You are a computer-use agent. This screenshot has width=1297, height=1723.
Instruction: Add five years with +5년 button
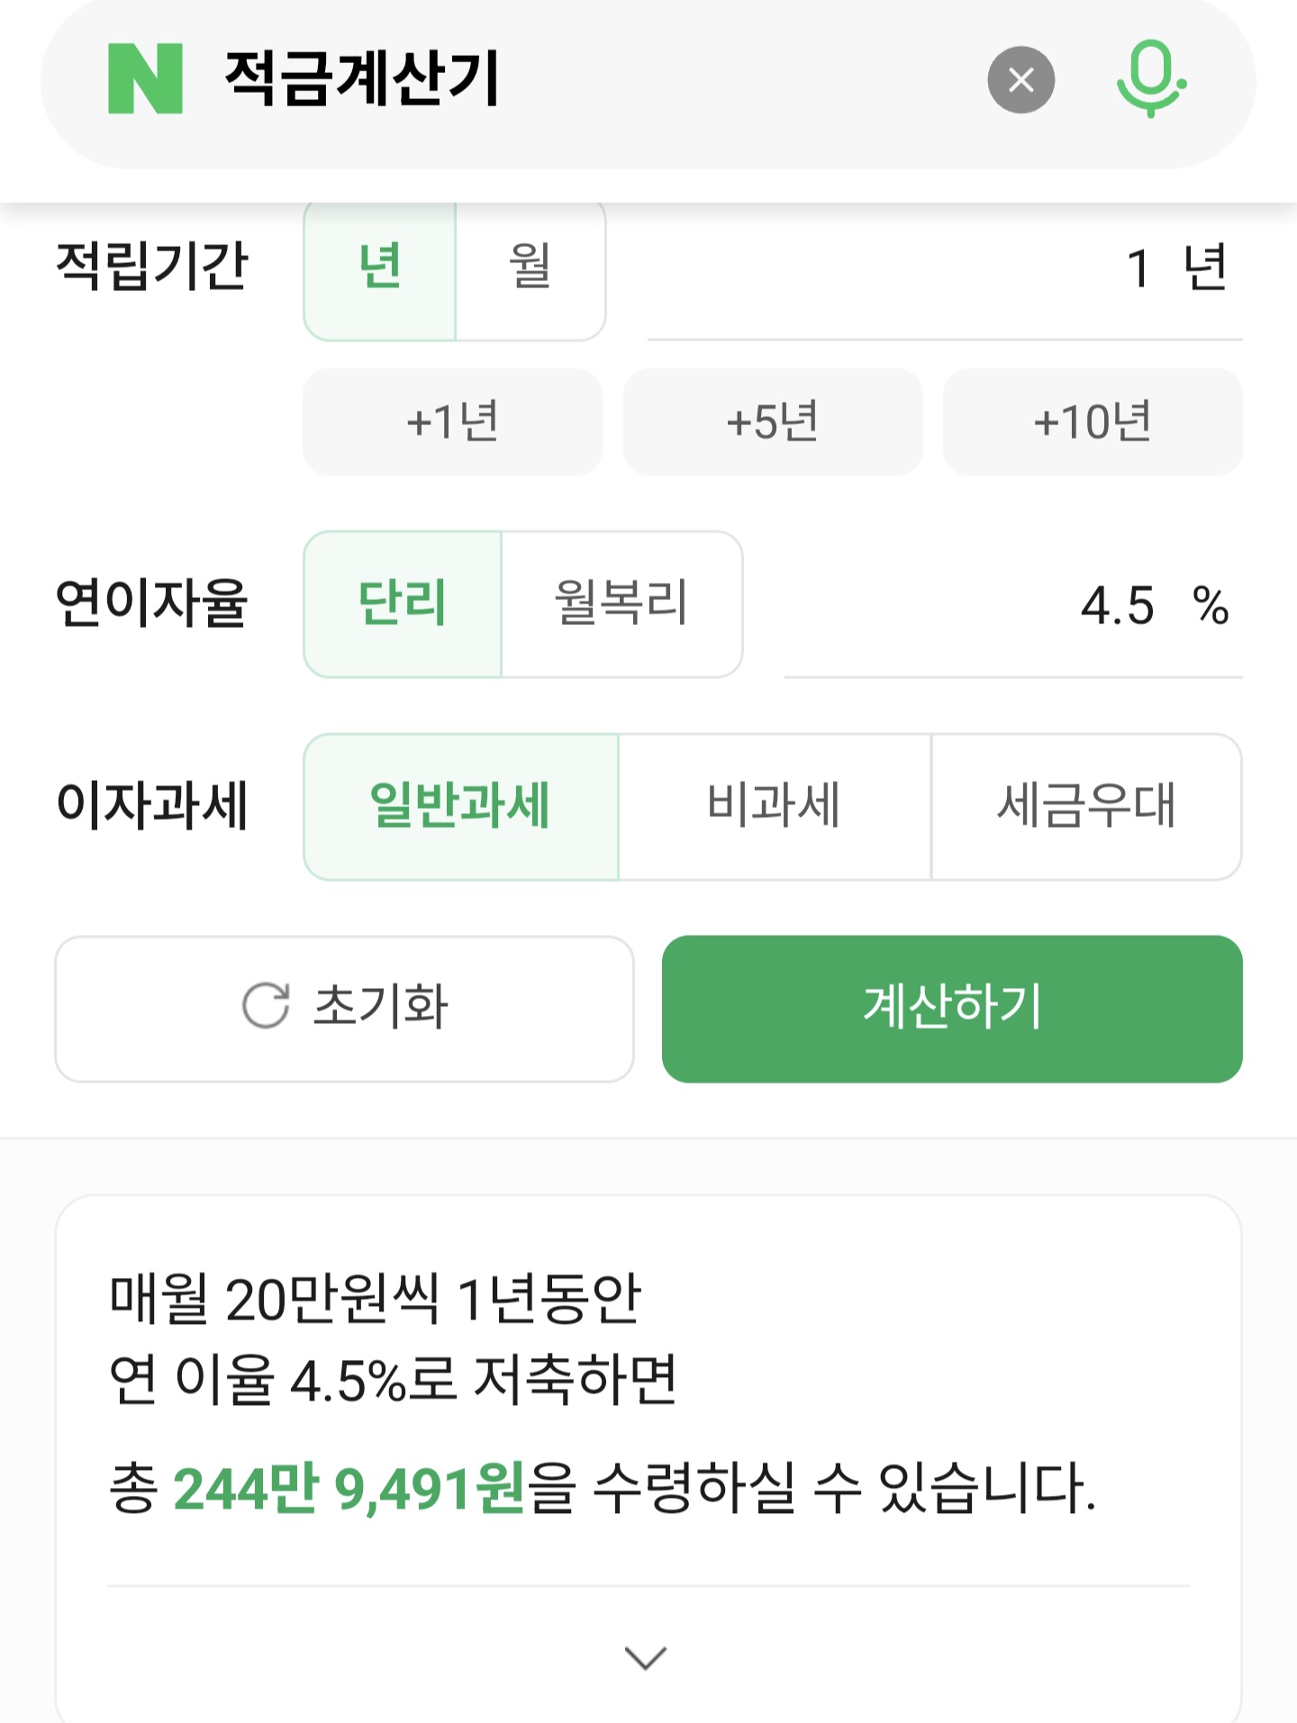pyautogui.click(x=773, y=422)
